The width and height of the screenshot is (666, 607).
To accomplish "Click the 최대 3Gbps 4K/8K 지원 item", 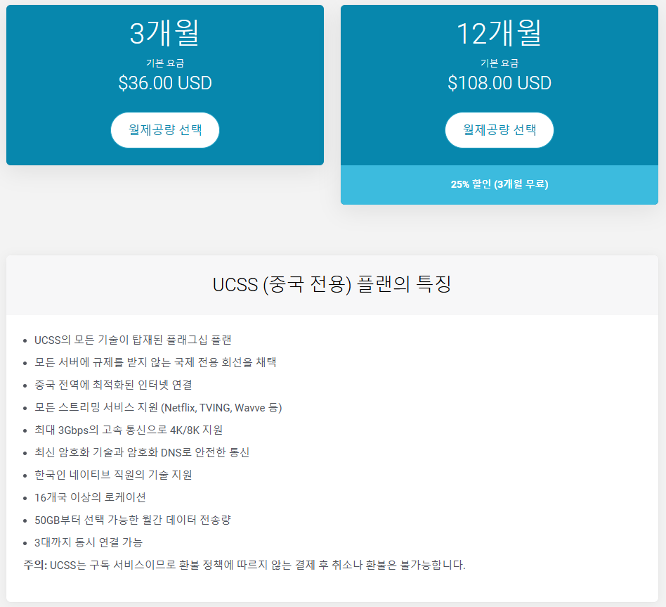I will click(129, 430).
